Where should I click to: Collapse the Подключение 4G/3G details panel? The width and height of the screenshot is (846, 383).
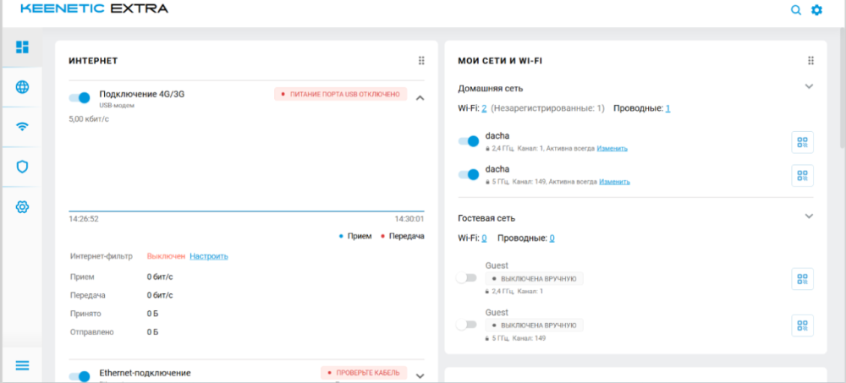coord(420,97)
